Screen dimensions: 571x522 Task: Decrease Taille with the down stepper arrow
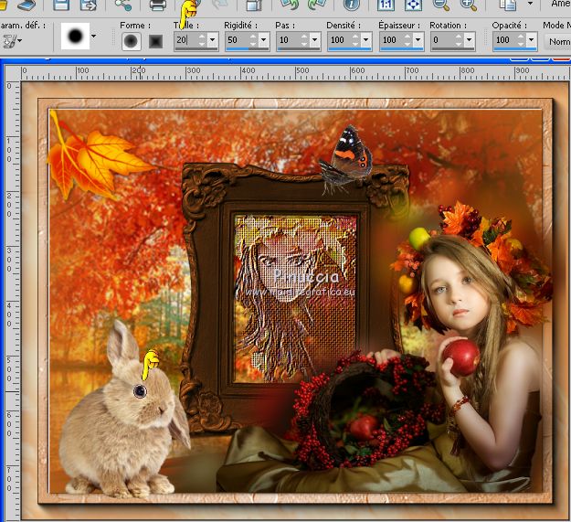[x=202, y=43]
